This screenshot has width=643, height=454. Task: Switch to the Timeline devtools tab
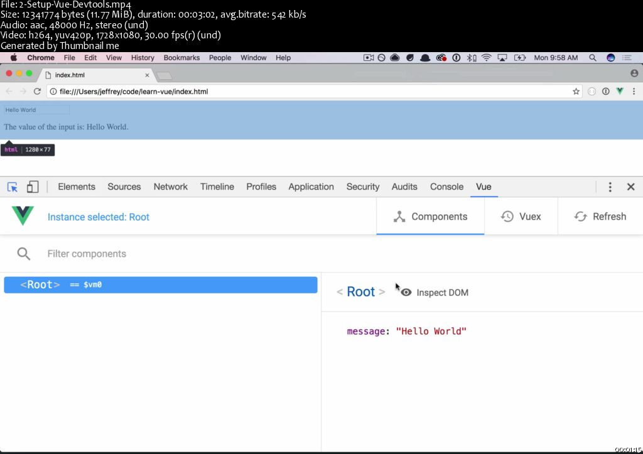217,186
